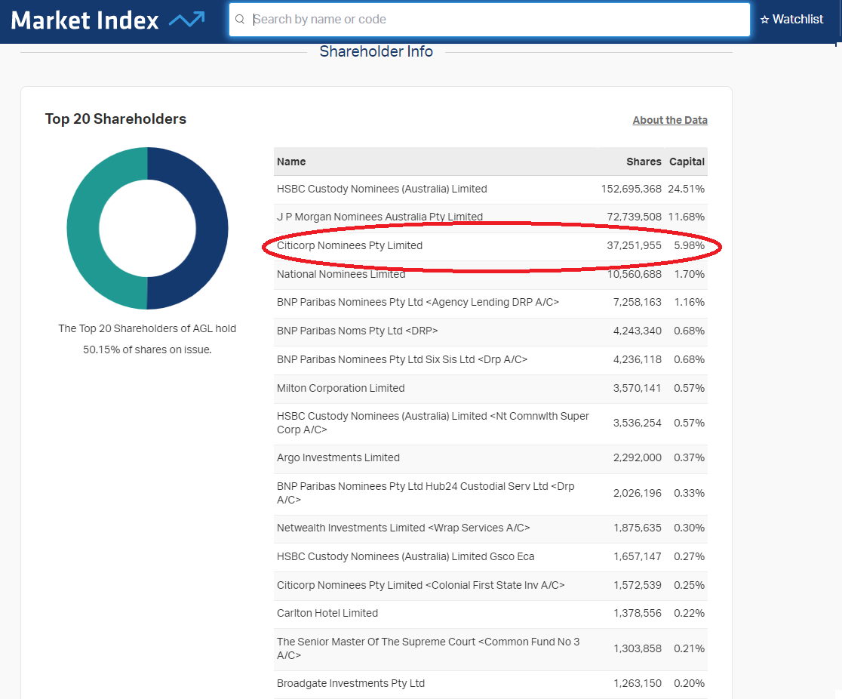The height and width of the screenshot is (699, 842).
Task: Click the teal donut chart segment
Action: [x=84, y=228]
